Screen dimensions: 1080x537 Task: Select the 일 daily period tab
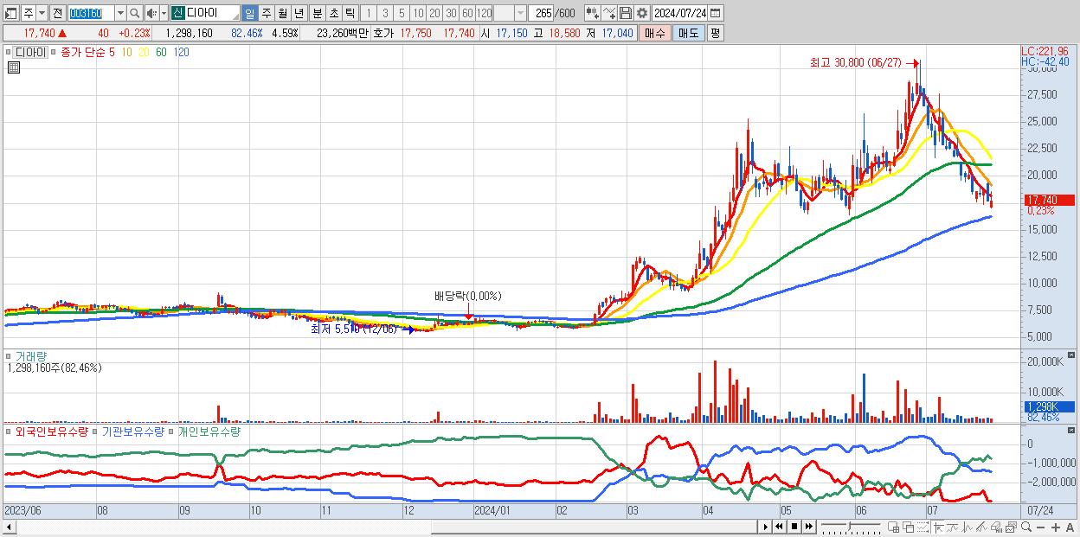coord(249,13)
